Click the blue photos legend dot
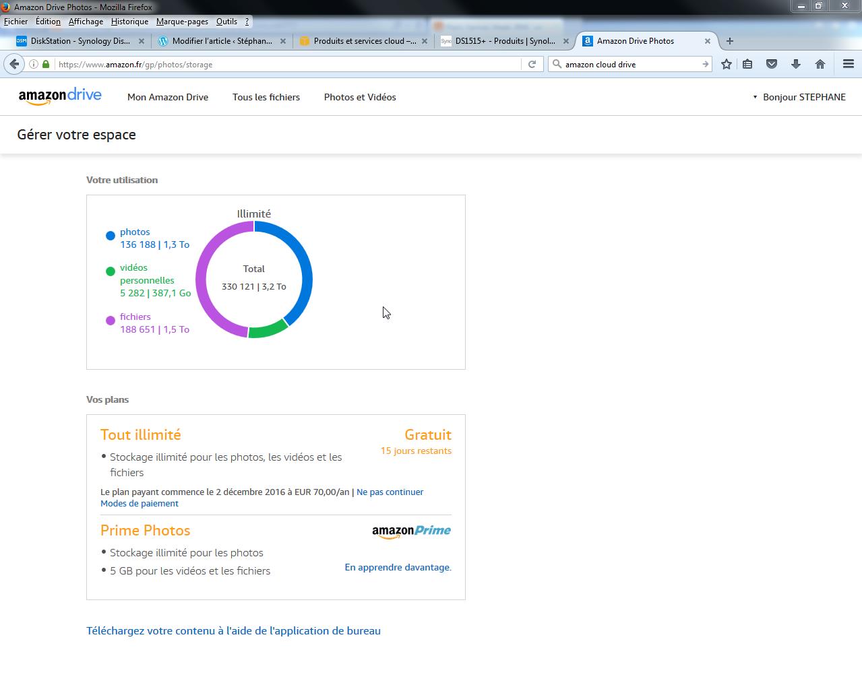The image size is (862, 689). [x=111, y=236]
